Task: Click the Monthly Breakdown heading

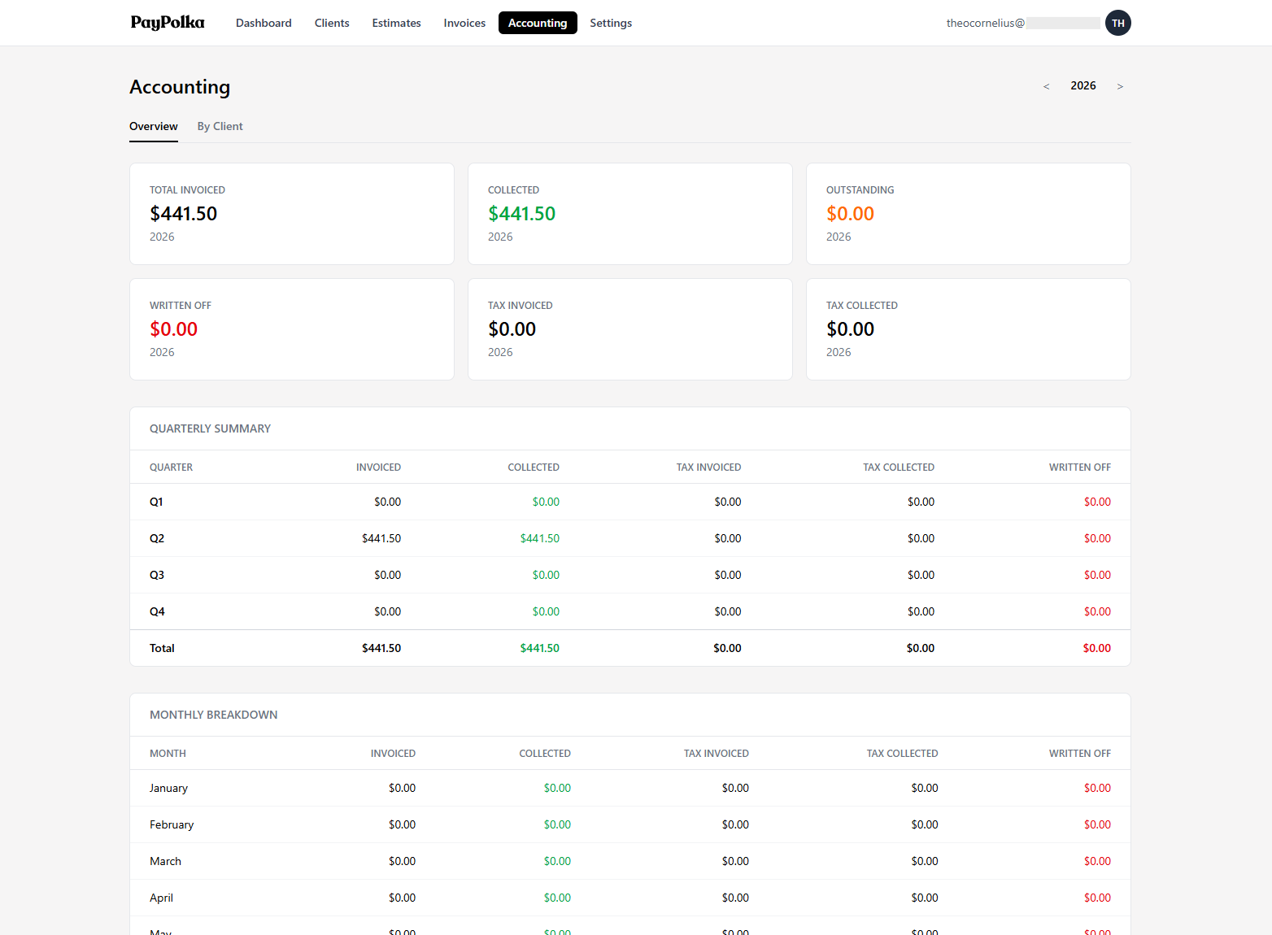Action: pyautogui.click(x=214, y=715)
